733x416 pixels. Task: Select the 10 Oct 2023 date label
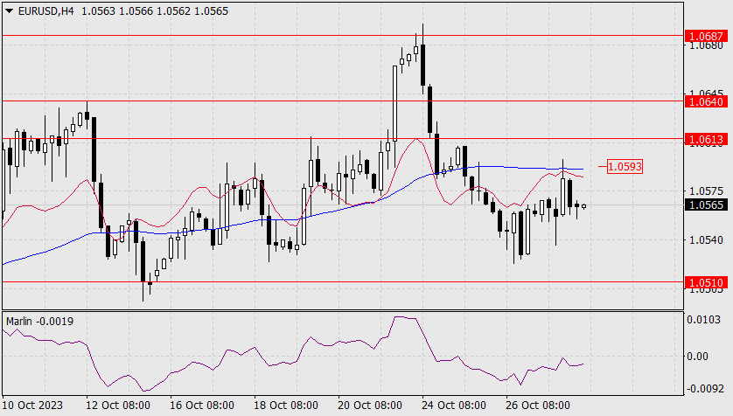[x=32, y=405]
